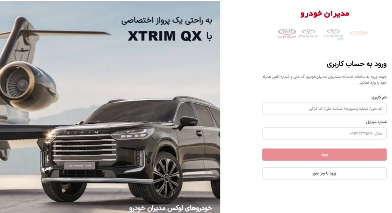Click the ورود به حساب کاربری heading
The width and height of the screenshot is (392, 213).
pos(356,64)
